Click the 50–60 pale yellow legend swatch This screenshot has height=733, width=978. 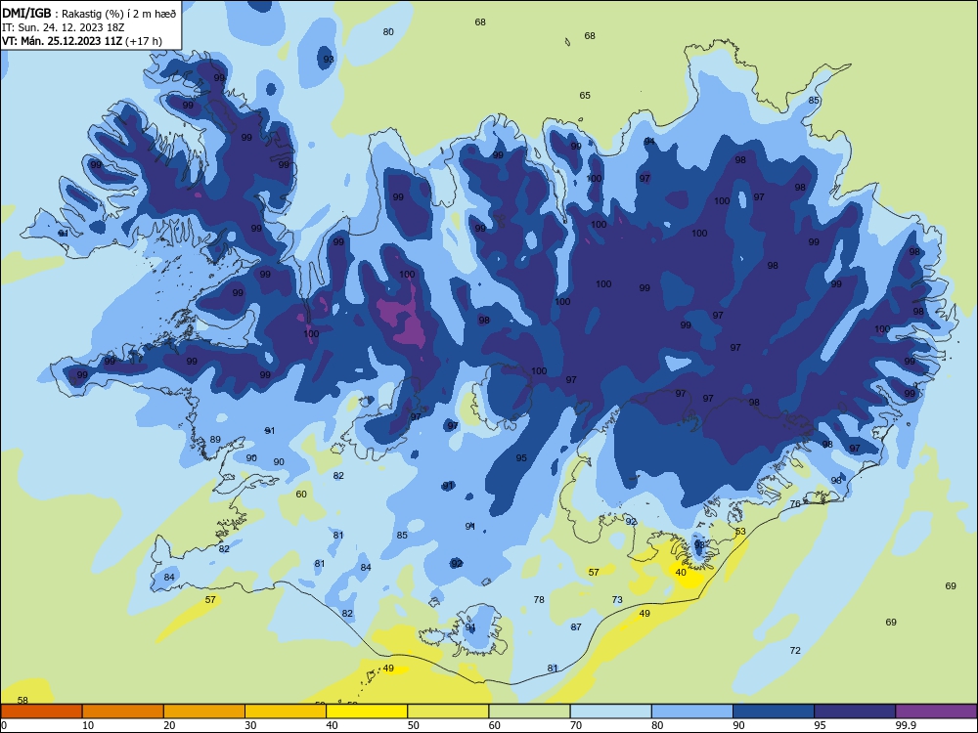(x=449, y=711)
